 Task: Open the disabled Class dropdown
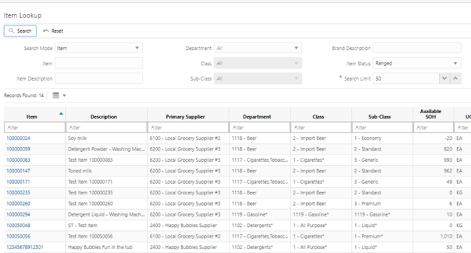point(258,64)
